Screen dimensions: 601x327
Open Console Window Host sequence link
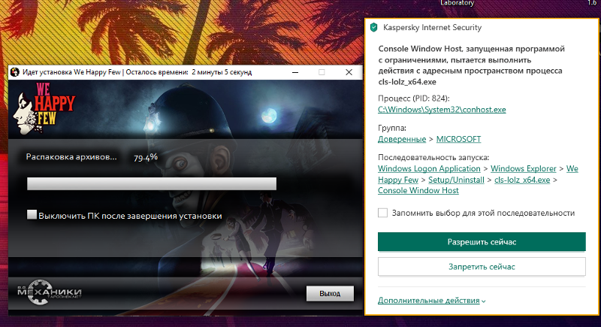coord(418,190)
